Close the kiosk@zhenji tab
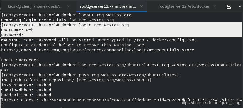This screenshot has width=243, height=108. (x=68, y=6)
